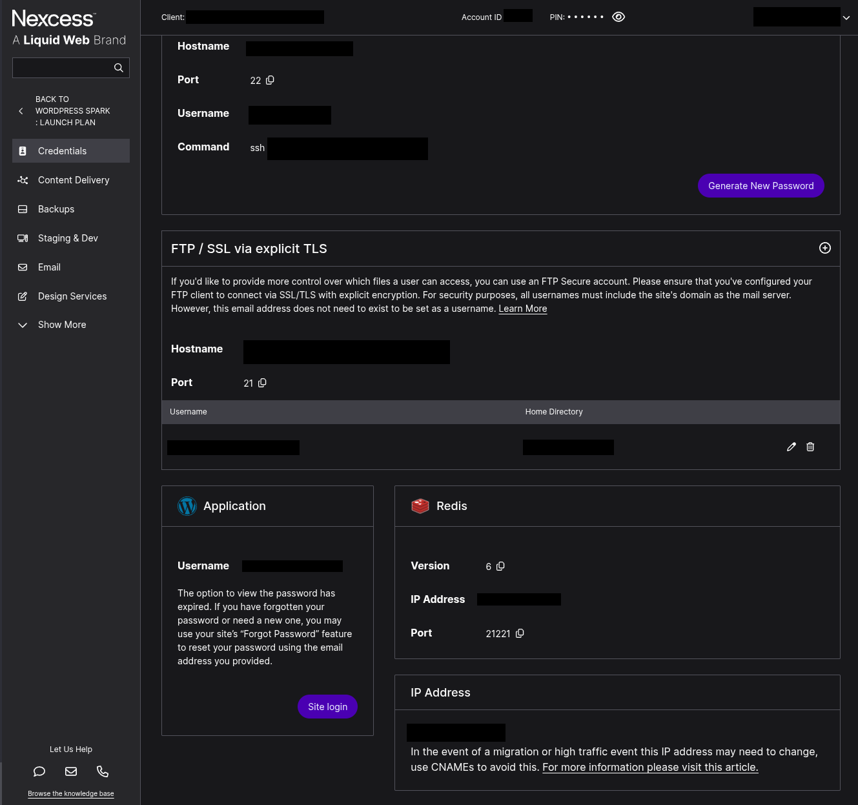This screenshot has width=858, height=805.
Task: Click the email support envelope icon
Action: point(71,771)
